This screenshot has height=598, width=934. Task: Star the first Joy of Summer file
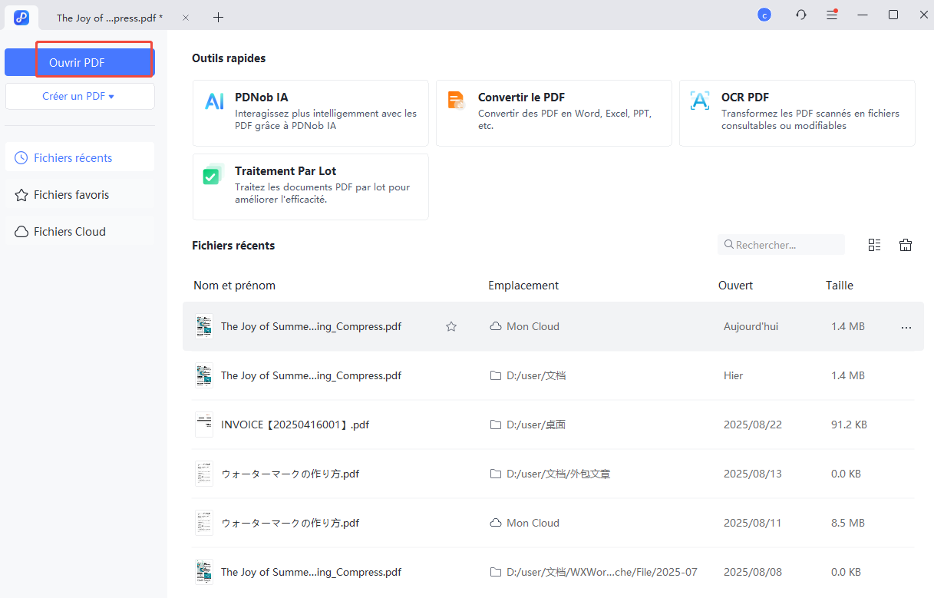coord(451,326)
